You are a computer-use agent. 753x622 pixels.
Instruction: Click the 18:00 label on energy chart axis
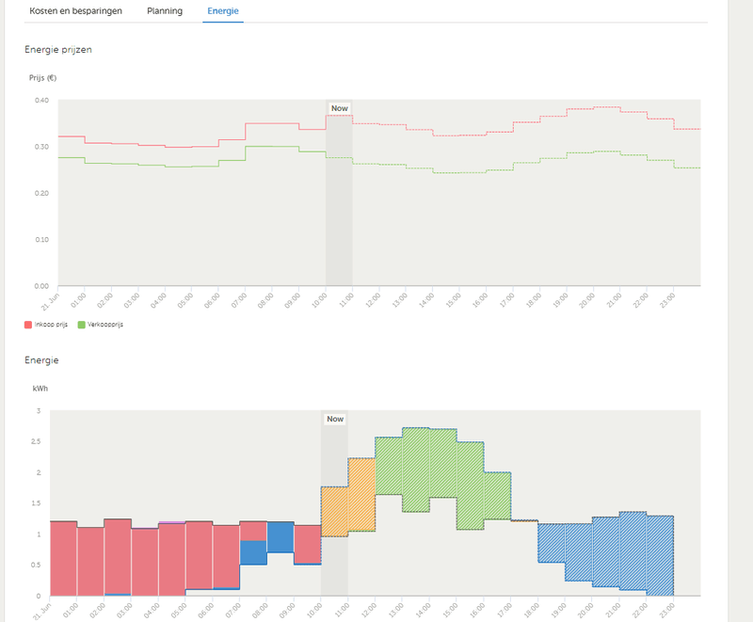(531, 611)
